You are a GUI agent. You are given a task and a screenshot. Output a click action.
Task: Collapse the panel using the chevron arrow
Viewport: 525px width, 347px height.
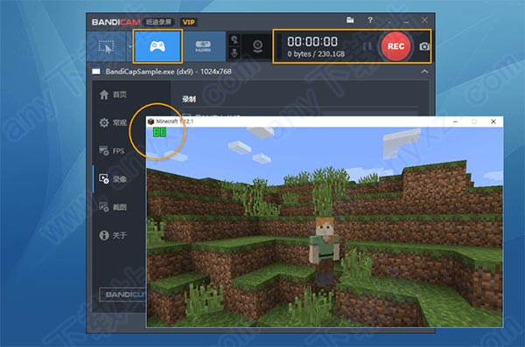(x=424, y=72)
